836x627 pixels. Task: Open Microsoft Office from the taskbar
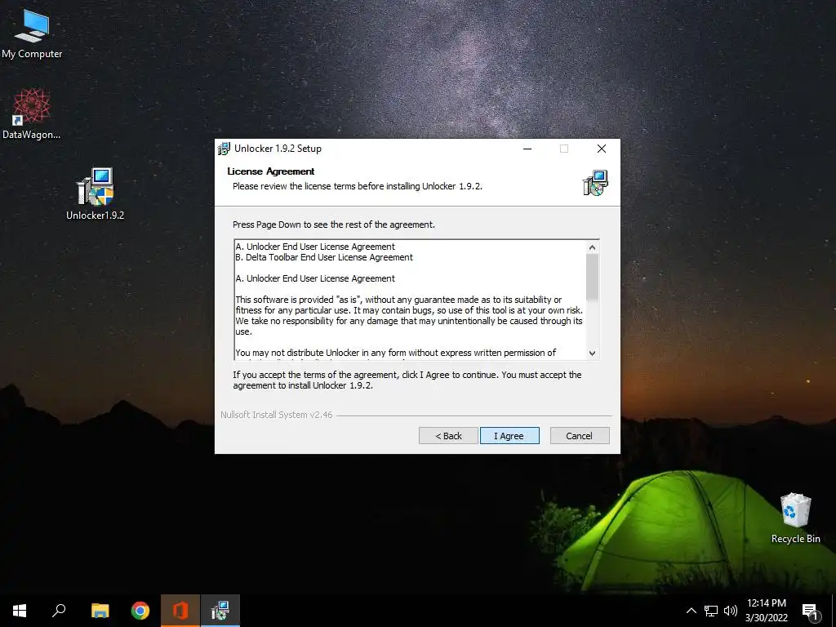pos(180,611)
